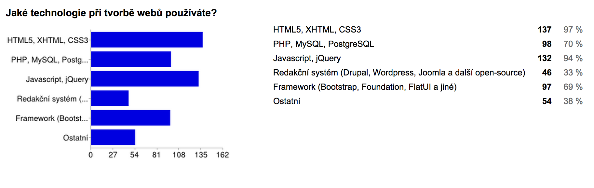594x188 pixels.
Task: Click the 33 % percentage value
Action: (x=573, y=73)
